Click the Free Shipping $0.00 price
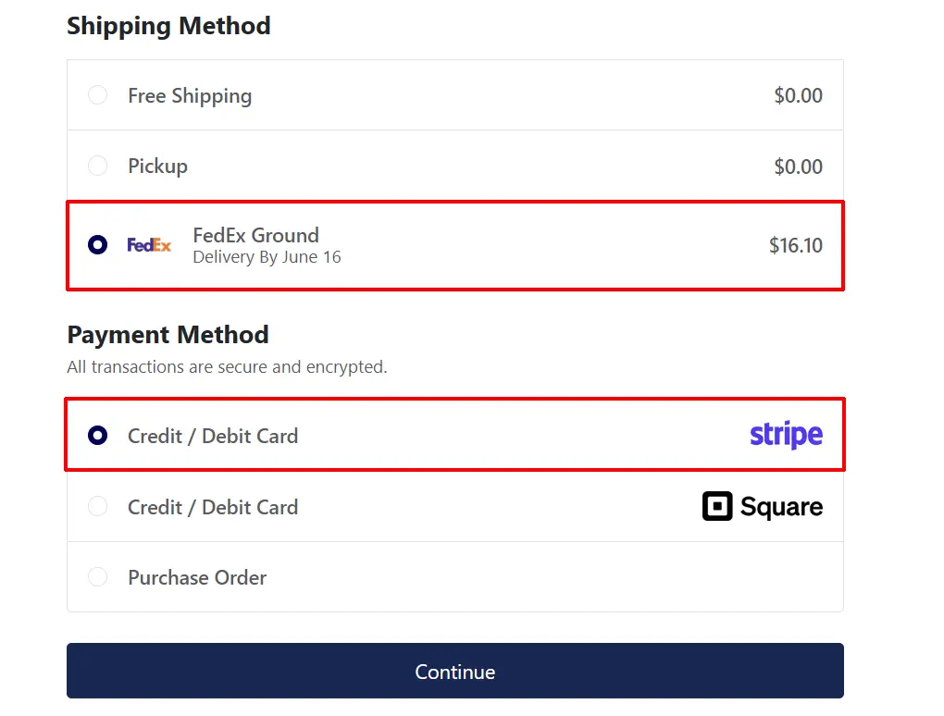Screen dimensions: 944x716 [799, 95]
